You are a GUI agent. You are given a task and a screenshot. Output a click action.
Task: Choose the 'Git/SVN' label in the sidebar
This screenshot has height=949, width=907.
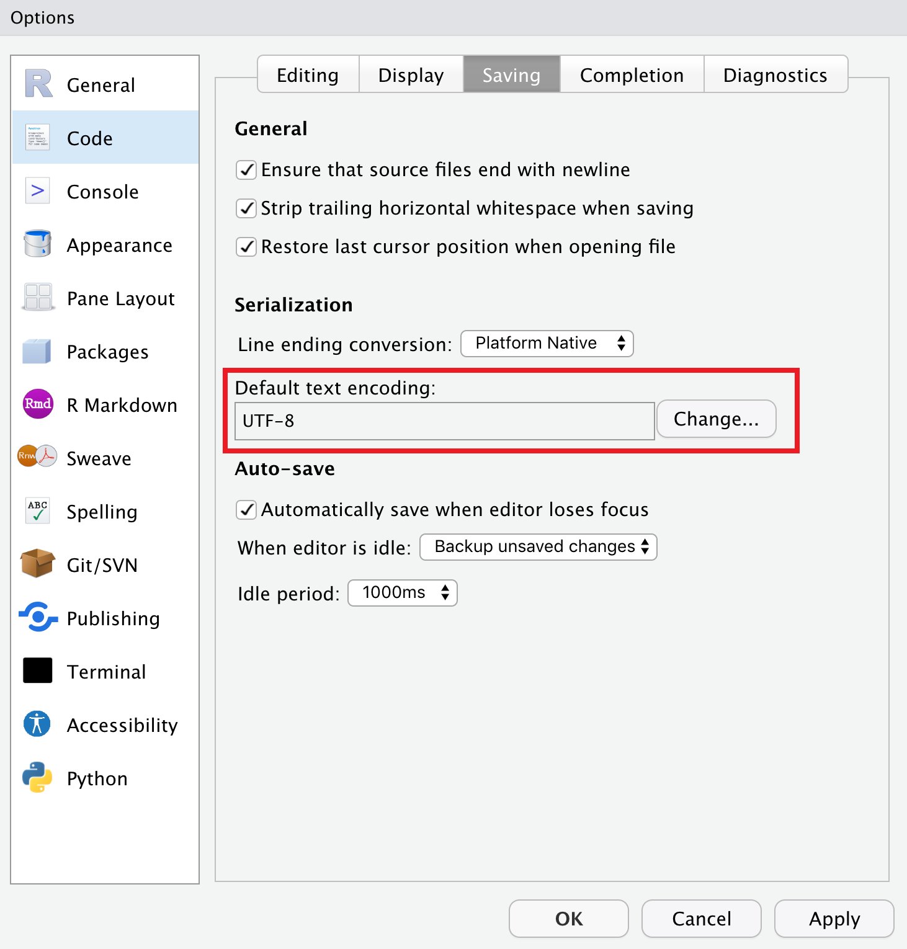tap(102, 565)
